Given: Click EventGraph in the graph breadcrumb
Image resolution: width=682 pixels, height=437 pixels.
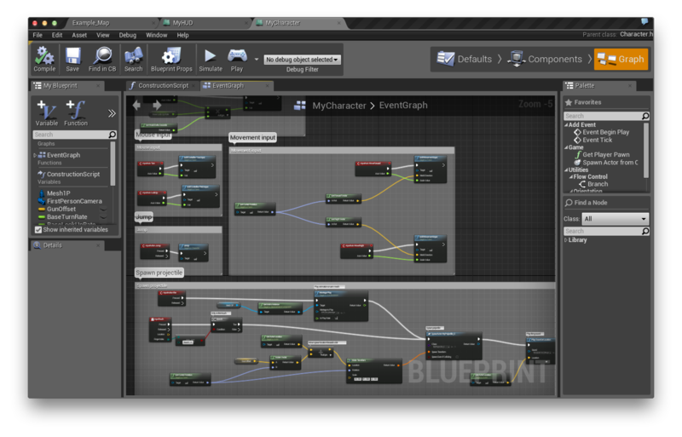Looking at the screenshot, I should pos(403,106).
